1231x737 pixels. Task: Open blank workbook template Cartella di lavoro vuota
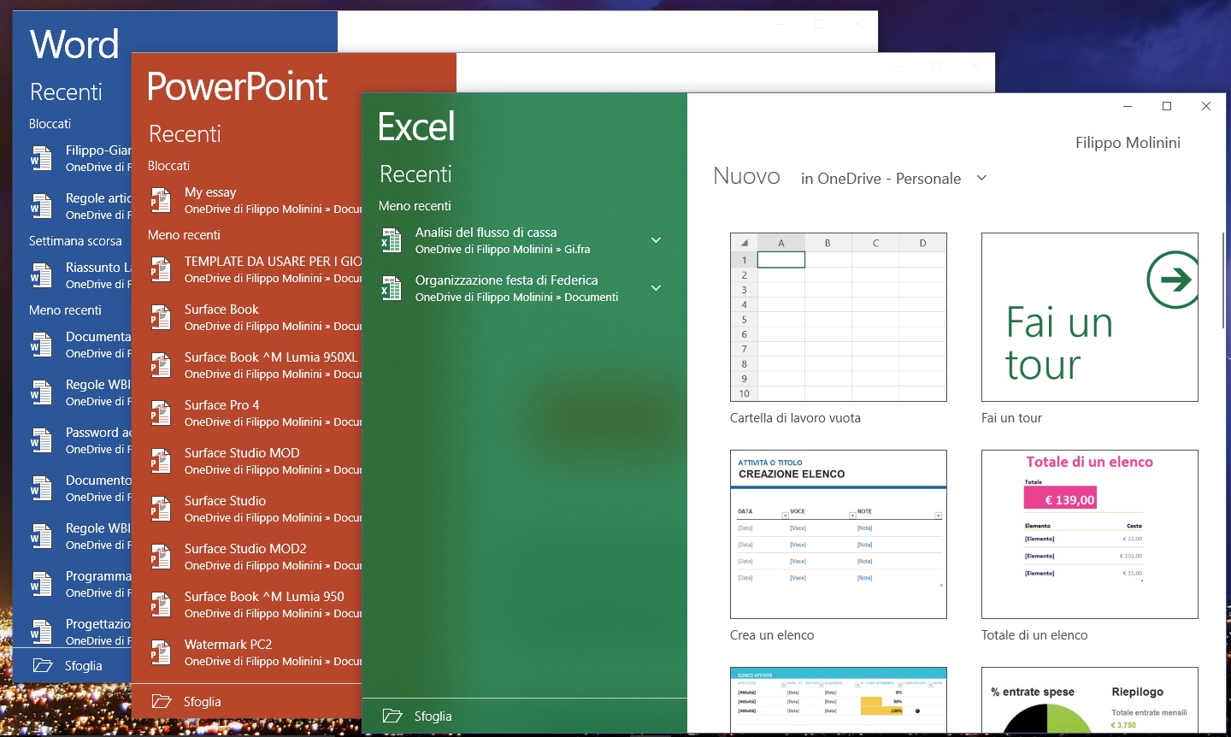tap(839, 317)
